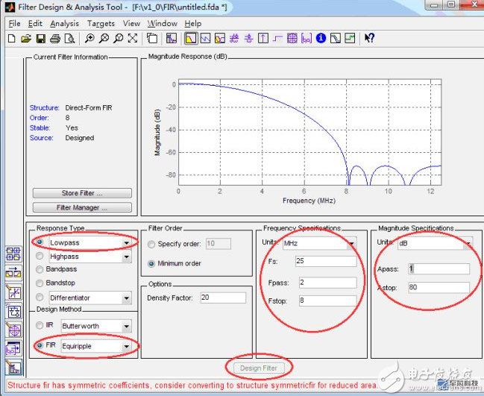The height and width of the screenshot is (396, 484).
Task: Open Set Quantization Parameters panel
Action: (x=13, y=292)
